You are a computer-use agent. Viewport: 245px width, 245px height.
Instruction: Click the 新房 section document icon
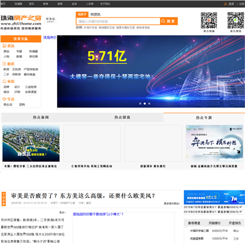click(4, 64)
